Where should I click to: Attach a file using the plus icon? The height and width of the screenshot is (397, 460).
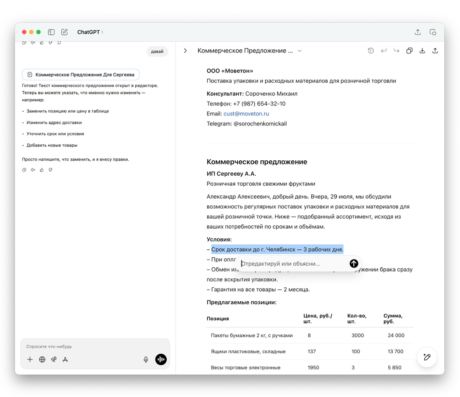30,359
